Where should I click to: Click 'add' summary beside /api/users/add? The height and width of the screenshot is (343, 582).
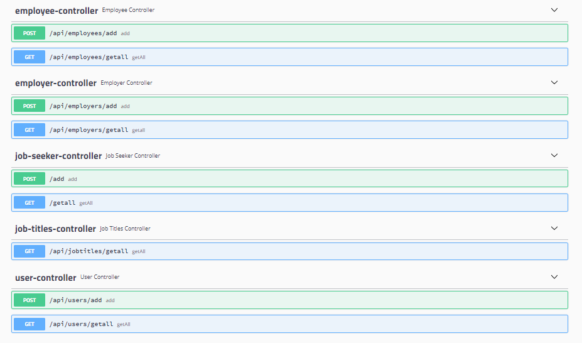coord(110,300)
